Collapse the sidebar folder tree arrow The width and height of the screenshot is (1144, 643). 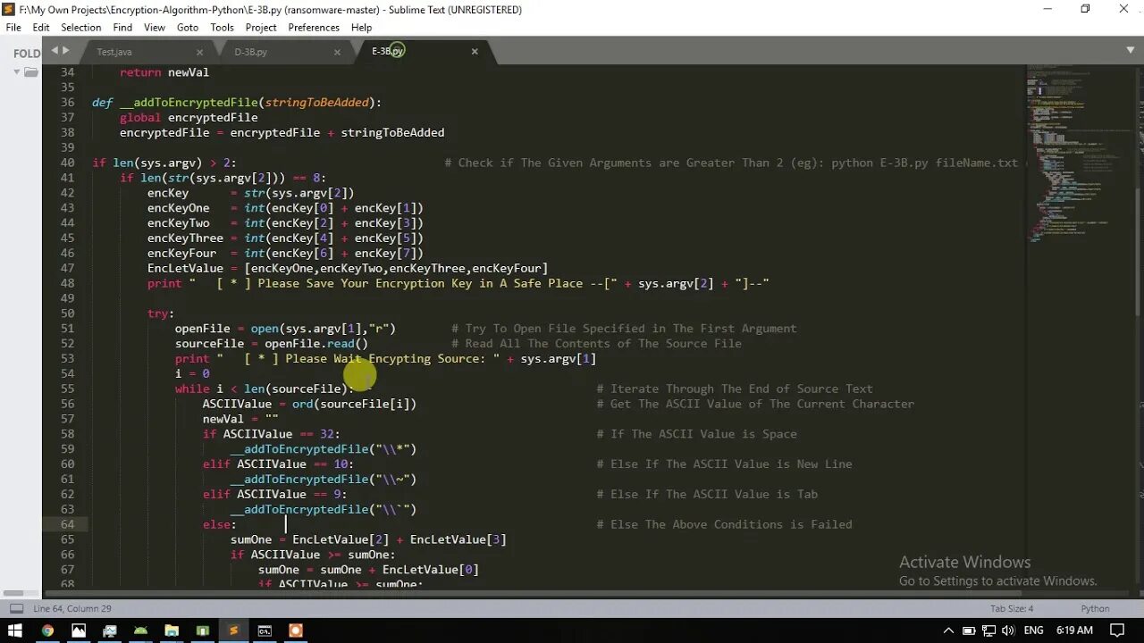[17, 71]
